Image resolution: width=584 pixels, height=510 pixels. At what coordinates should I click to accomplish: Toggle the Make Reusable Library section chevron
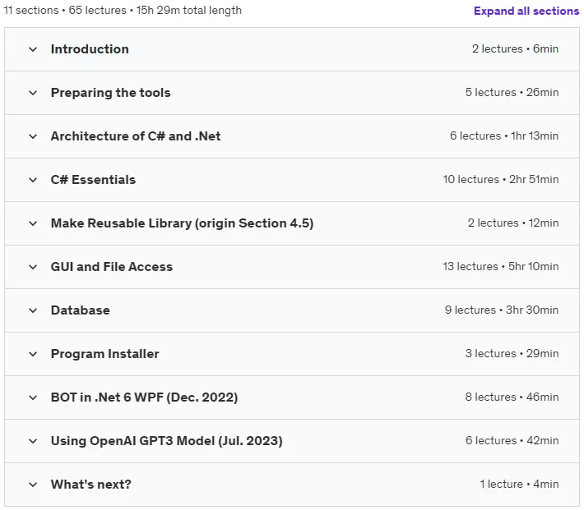pos(33,223)
